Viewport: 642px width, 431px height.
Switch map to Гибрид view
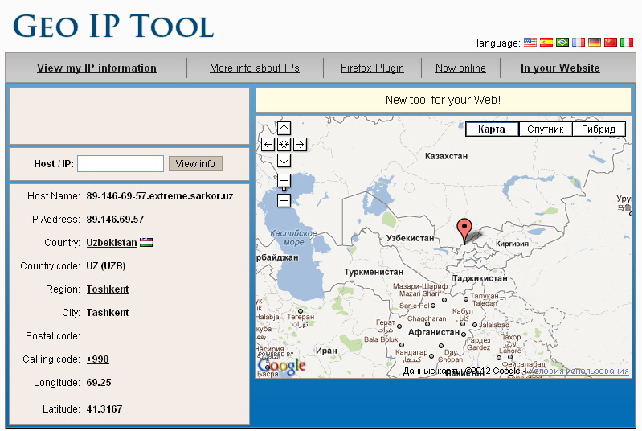click(x=599, y=129)
